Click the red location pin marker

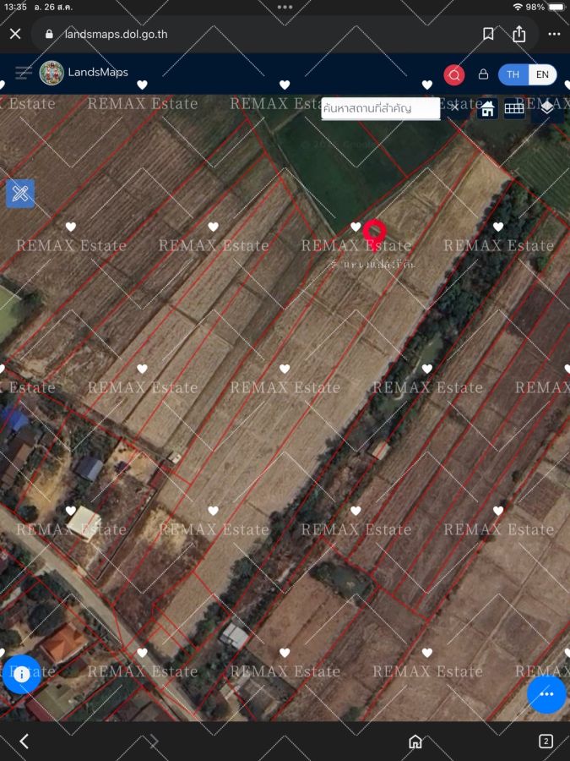[374, 232]
